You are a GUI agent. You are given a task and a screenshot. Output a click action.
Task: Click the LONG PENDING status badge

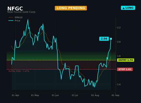(x=71, y=8)
